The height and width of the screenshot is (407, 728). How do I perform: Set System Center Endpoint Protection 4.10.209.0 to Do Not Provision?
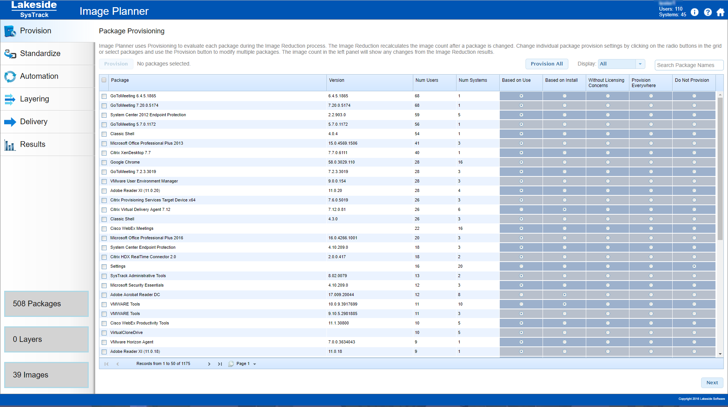[694, 247]
